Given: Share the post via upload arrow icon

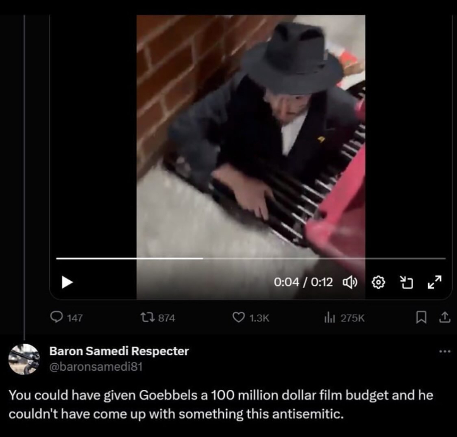Looking at the screenshot, I should pos(445,317).
